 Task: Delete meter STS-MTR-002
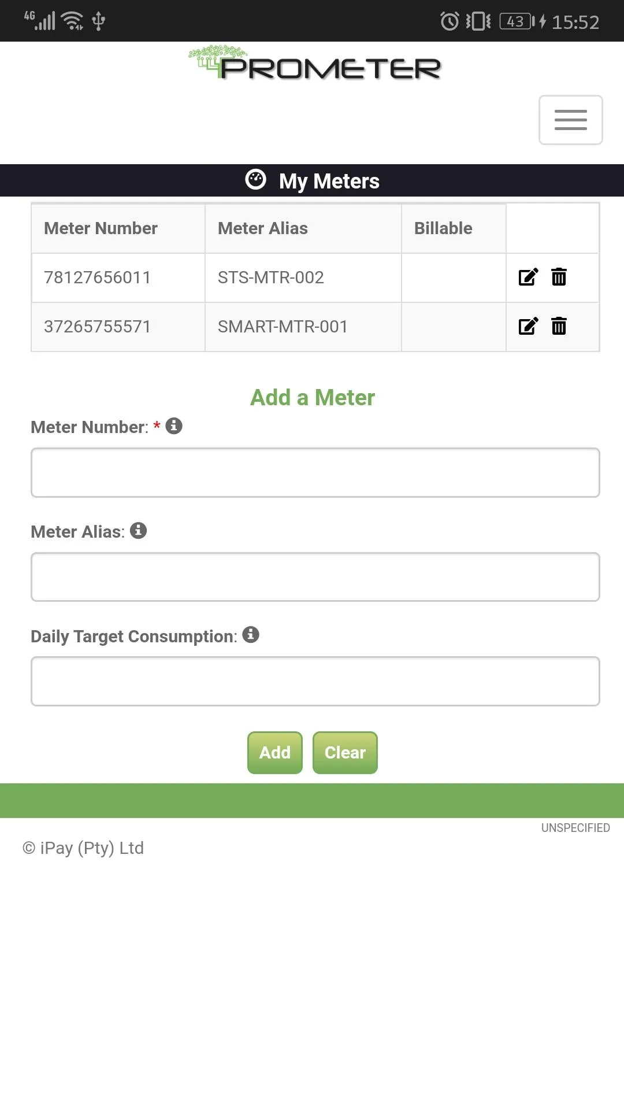[x=559, y=277]
